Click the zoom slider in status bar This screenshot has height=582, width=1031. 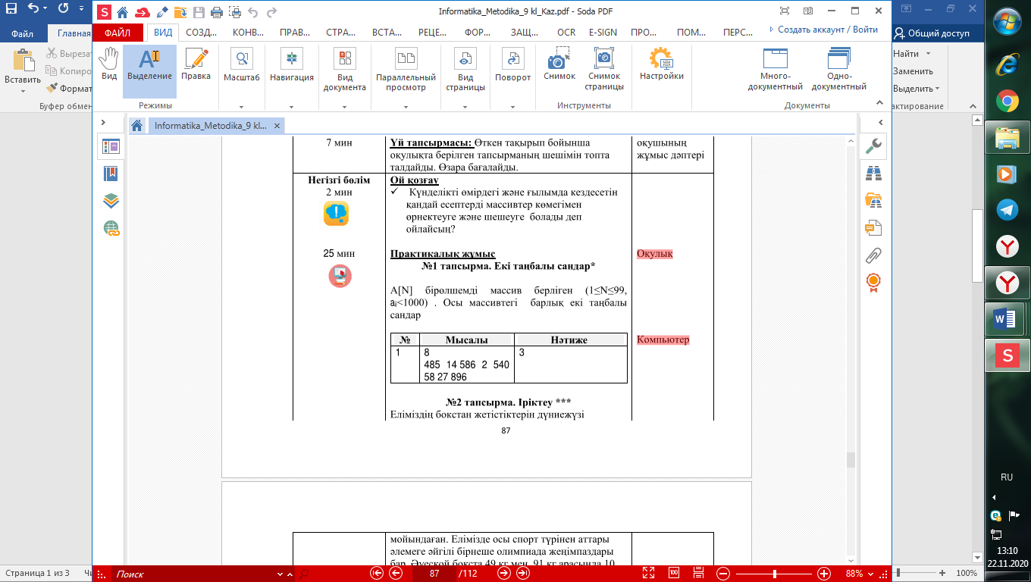(773, 574)
